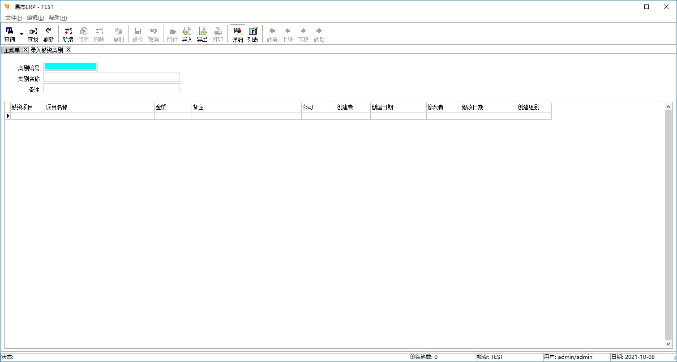Image resolution: width=677 pixels, height=362 pixels.
Task: Add a new record with 新增
Action: pos(68,34)
